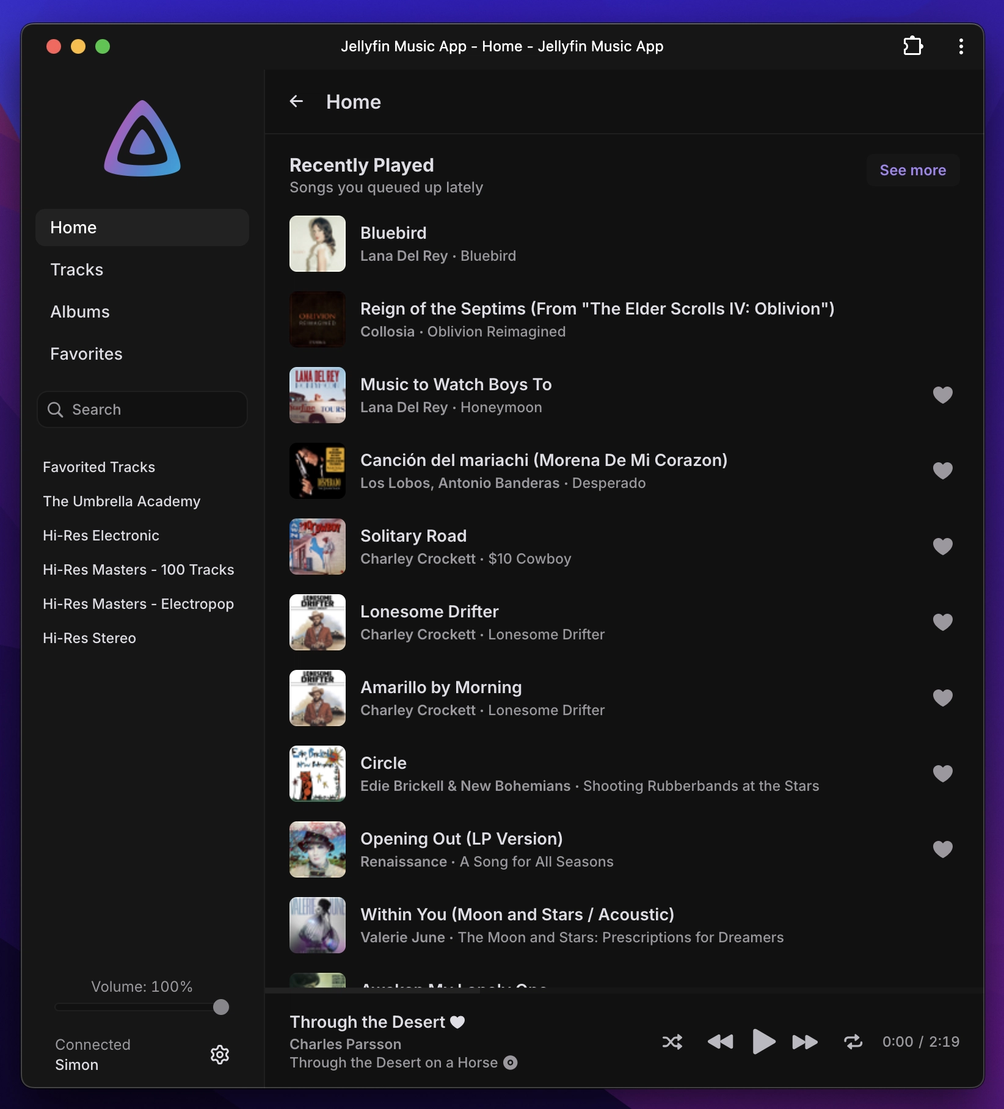Image resolution: width=1004 pixels, height=1109 pixels.
Task: Click the Jellyfin logo in sidebar
Action: pyautogui.click(x=142, y=139)
